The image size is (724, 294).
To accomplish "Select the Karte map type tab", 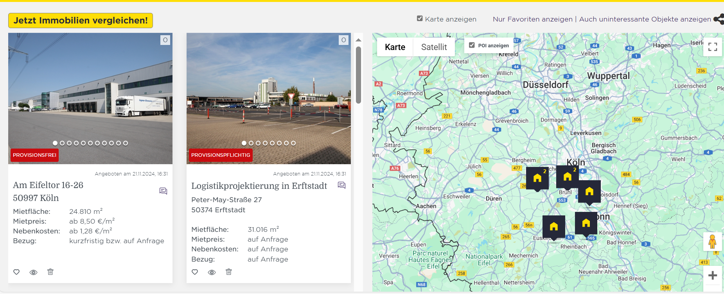I will tap(395, 47).
